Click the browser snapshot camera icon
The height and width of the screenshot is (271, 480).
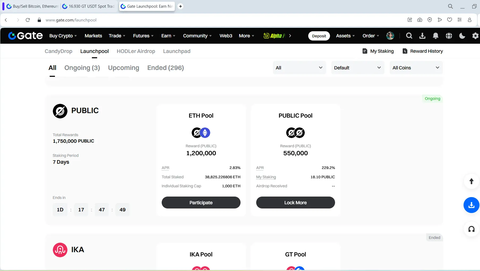(x=420, y=20)
